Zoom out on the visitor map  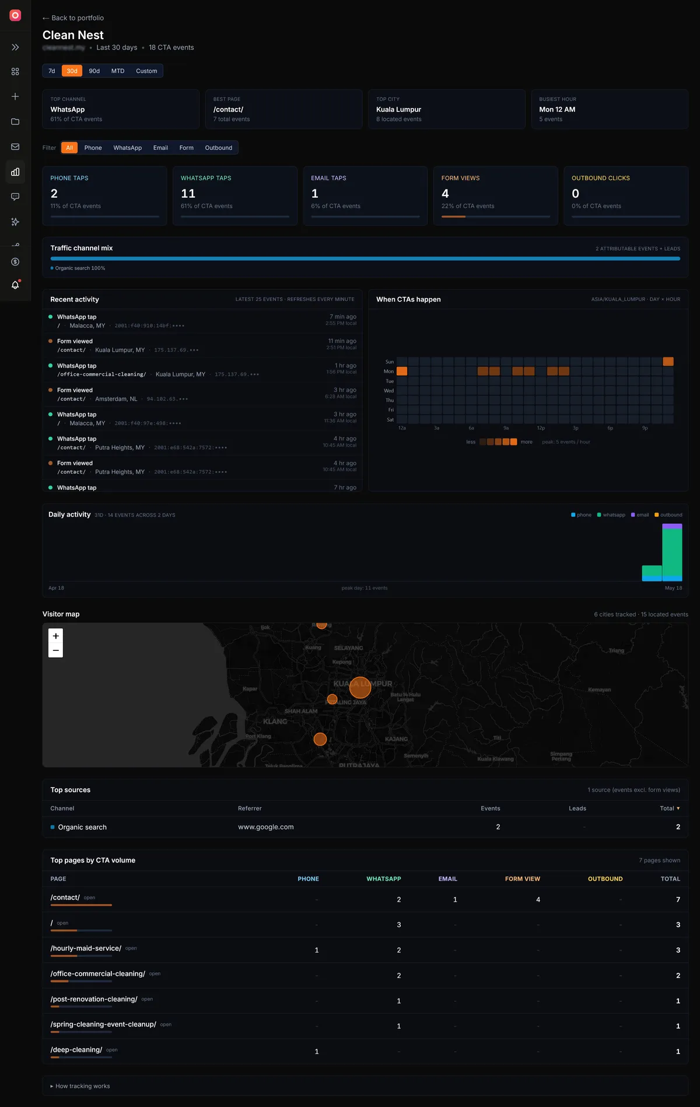pyautogui.click(x=56, y=650)
